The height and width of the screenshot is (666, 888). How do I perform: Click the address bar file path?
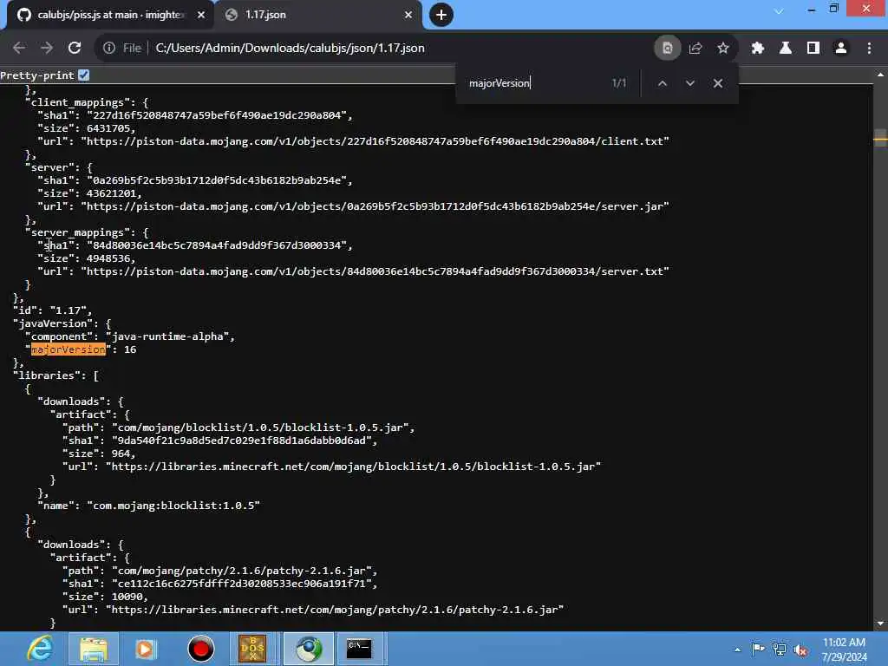pos(290,49)
